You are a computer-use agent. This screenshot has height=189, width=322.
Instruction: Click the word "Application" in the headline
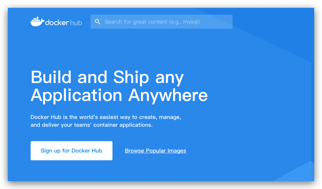tap(76, 95)
